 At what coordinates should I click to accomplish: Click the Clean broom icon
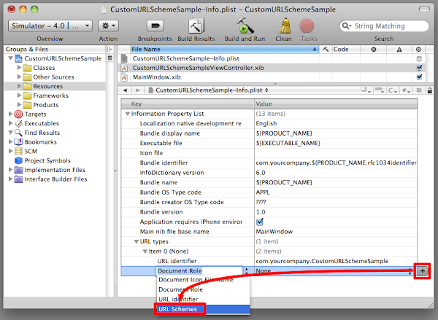(285, 26)
